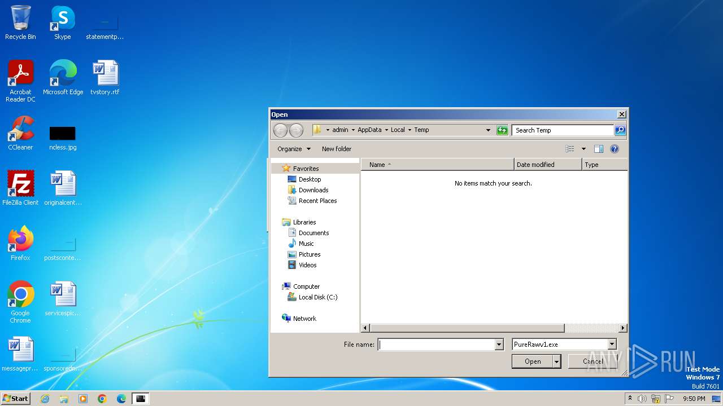Show hidden system tray icons
This screenshot has height=406, width=723.
click(630, 399)
